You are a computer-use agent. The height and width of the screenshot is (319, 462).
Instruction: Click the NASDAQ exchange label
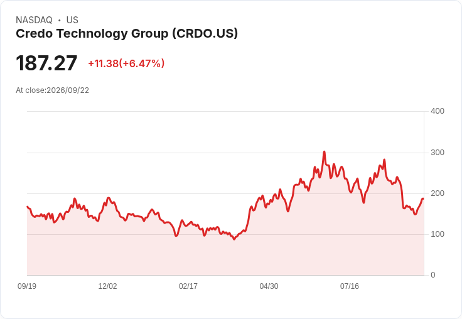pyautogui.click(x=34, y=20)
